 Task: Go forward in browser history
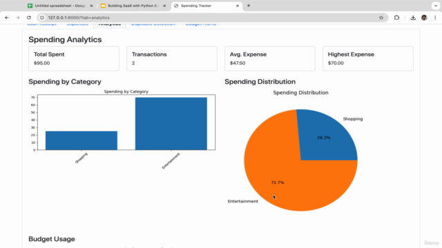pyautogui.click(x=17, y=17)
